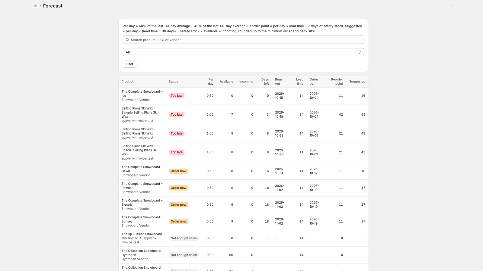Click the Suggested column header
483x271 pixels.
point(357,82)
